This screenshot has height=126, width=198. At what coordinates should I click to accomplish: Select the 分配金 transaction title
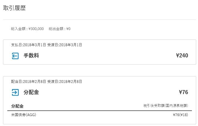[31, 92]
